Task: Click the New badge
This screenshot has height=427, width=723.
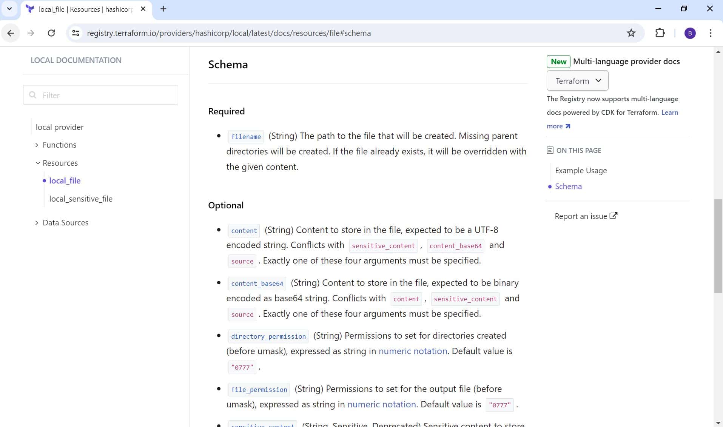Action: tap(558, 62)
